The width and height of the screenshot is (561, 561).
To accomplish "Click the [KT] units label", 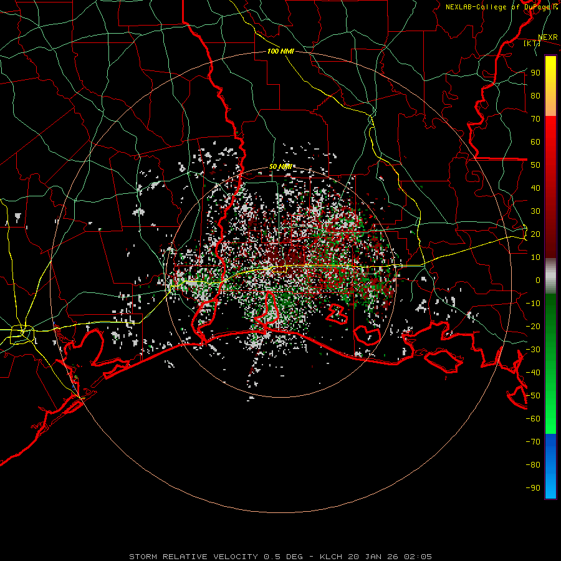I will 532,43.
